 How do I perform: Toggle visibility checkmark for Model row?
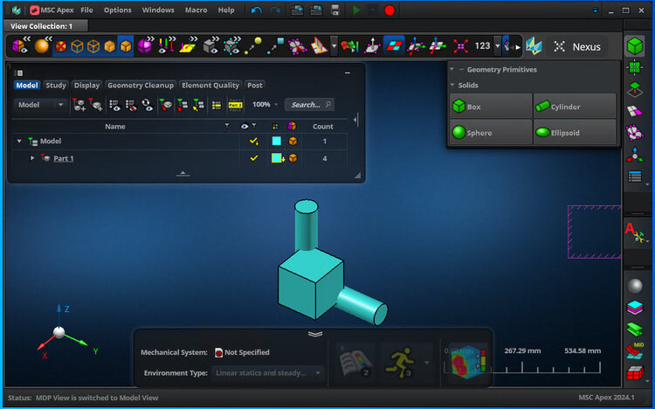(254, 141)
